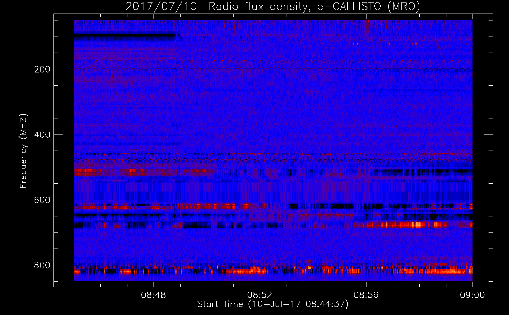This screenshot has width=509, height=315.
Task: Click the "08:52" time tick label
Action: 260,295
